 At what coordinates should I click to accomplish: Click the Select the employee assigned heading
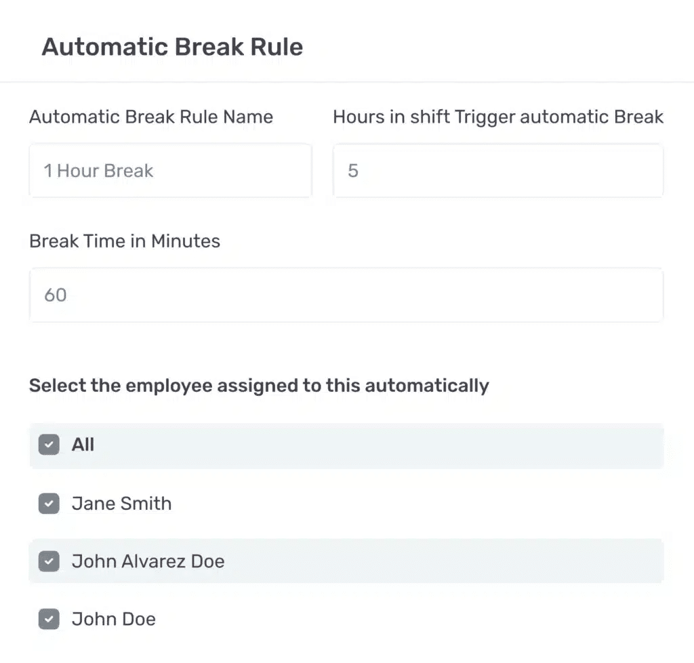(259, 386)
